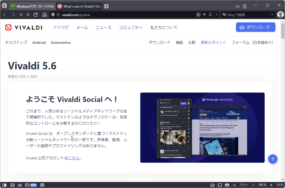This screenshot has width=285, height=188.
Task: Click the blue ダウンロード button
Action: click(255, 27)
